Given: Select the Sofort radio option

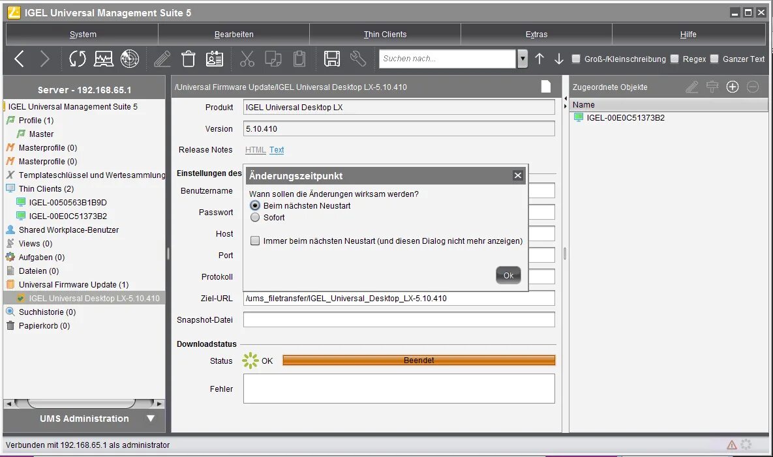Looking at the screenshot, I should coord(255,217).
